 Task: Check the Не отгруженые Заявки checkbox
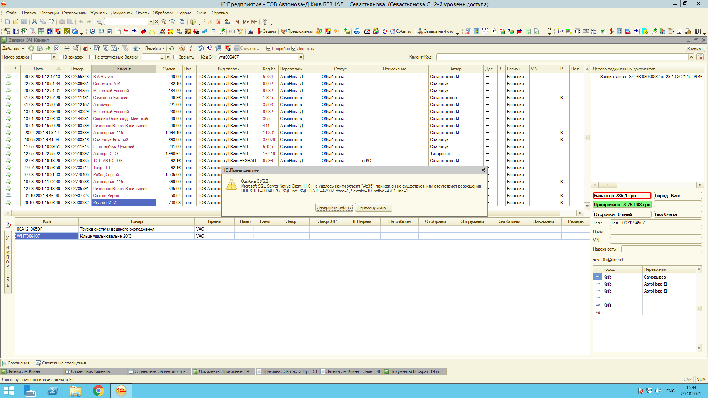(91, 57)
